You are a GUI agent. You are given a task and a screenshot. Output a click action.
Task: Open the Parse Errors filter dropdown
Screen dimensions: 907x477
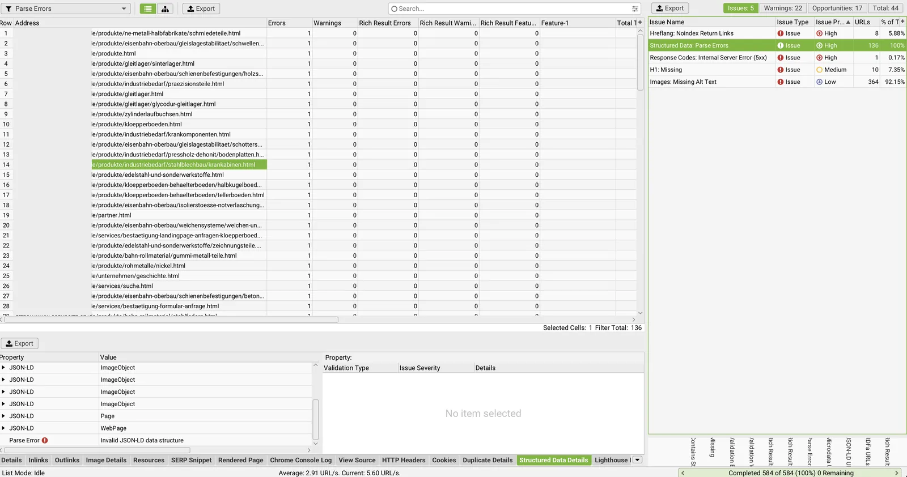(x=66, y=8)
